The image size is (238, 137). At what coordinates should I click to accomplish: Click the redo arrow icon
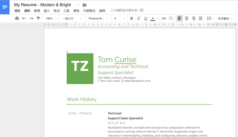[31, 18]
